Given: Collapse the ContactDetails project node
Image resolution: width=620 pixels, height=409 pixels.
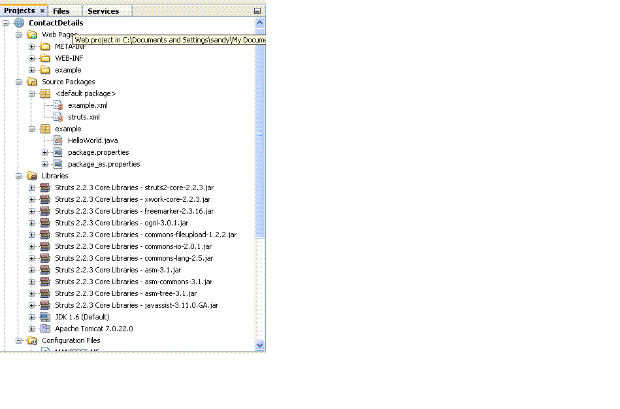Looking at the screenshot, I should coord(5,24).
